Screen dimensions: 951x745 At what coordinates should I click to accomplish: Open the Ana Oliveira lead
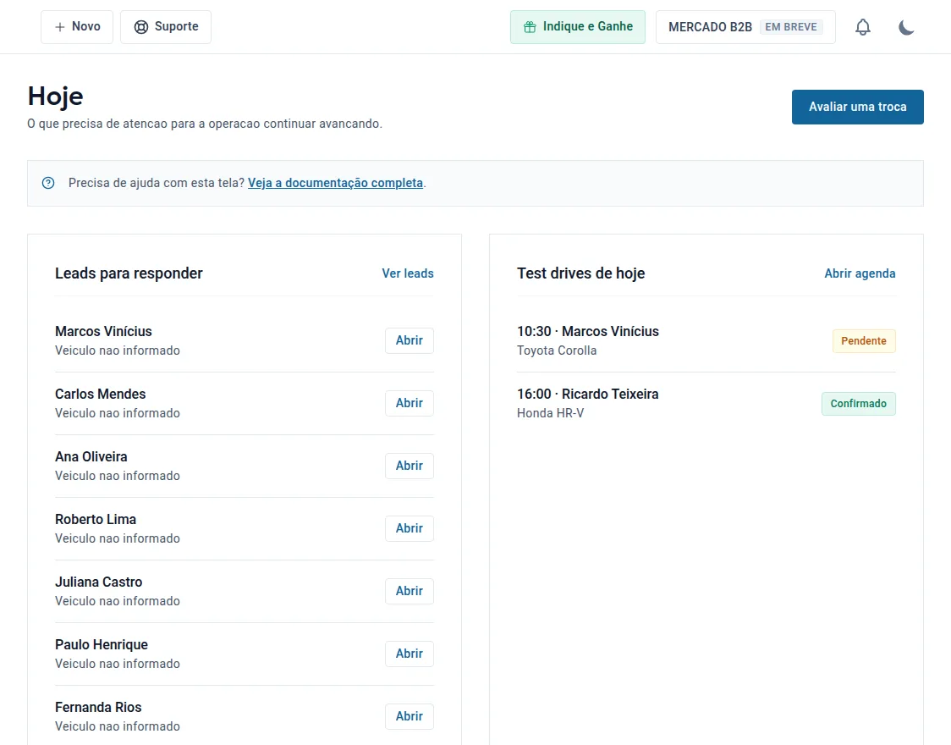click(410, 466)
